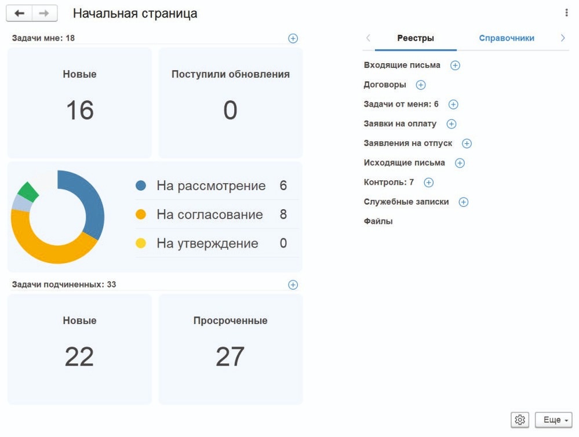Screen dimensions: 579x437
Task: Click the green segment of donut chart
Action: click(28, 192)
